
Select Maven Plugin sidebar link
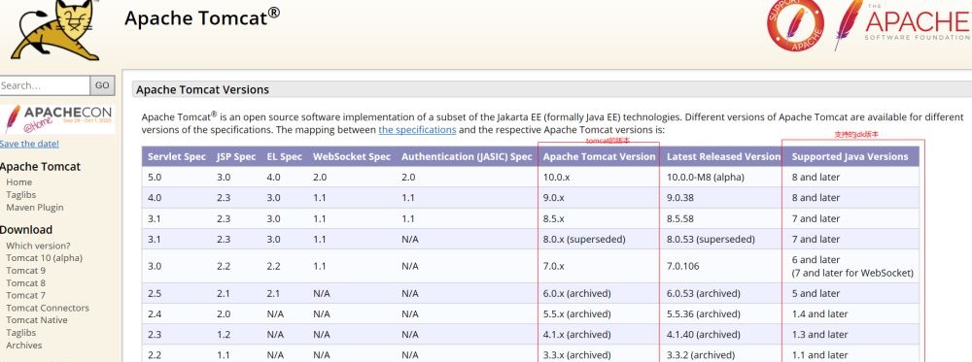point(35,208)
